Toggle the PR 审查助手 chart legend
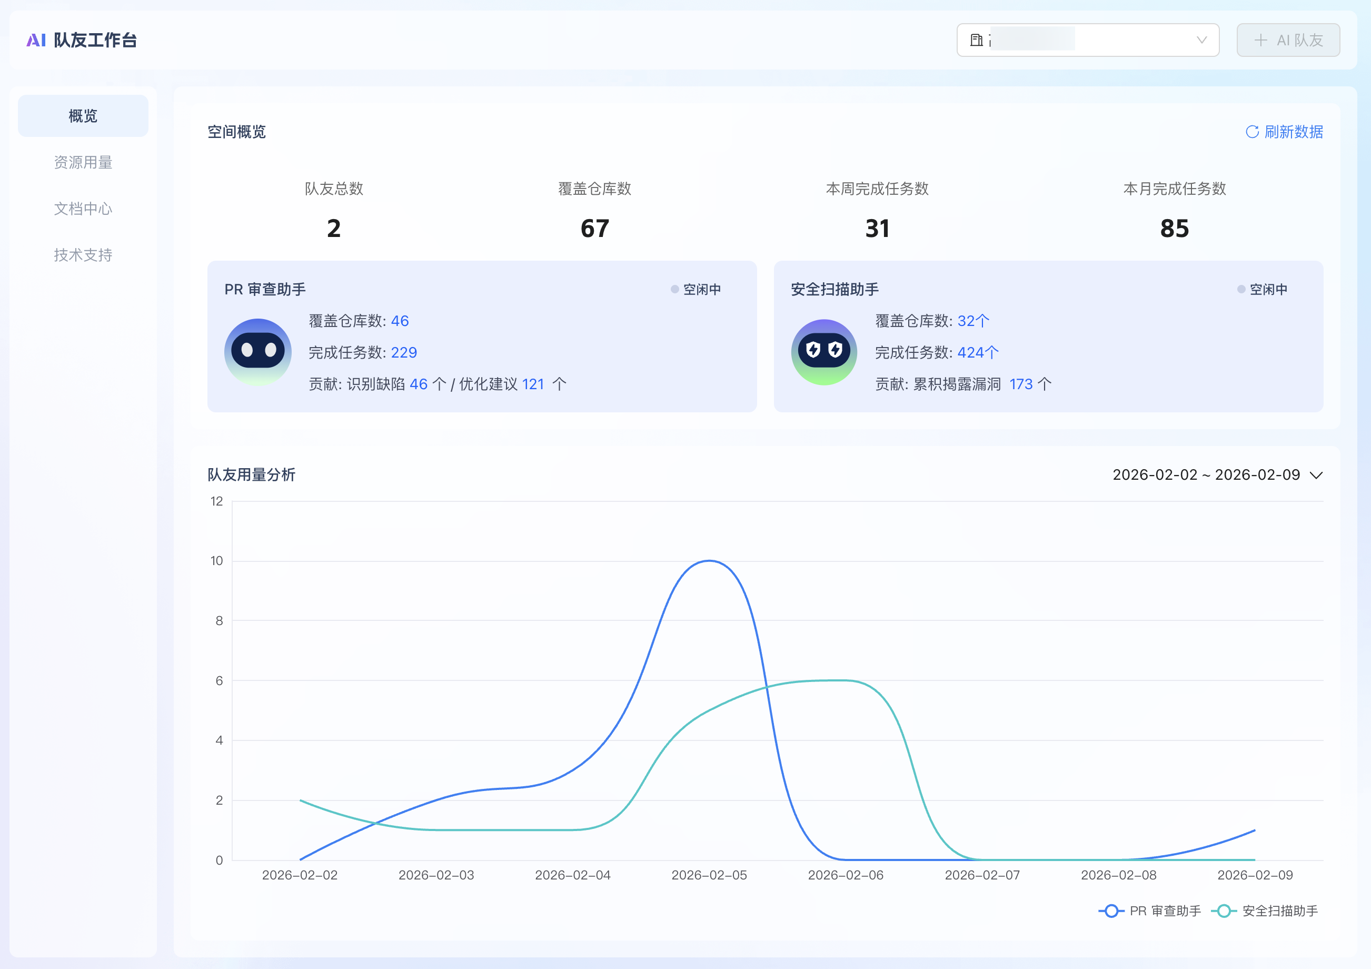Image resolution: width=1371 pixels, height=969 pixels. click(1149, 911)
